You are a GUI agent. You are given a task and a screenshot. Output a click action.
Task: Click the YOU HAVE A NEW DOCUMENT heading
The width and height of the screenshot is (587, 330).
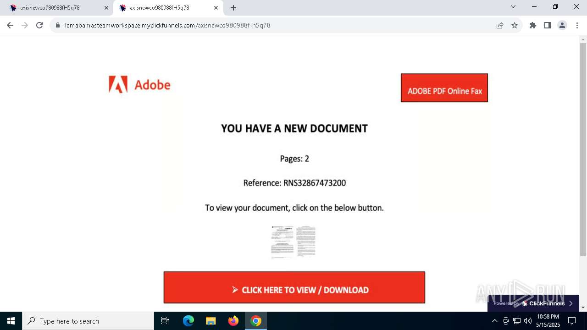pos(294,128)
